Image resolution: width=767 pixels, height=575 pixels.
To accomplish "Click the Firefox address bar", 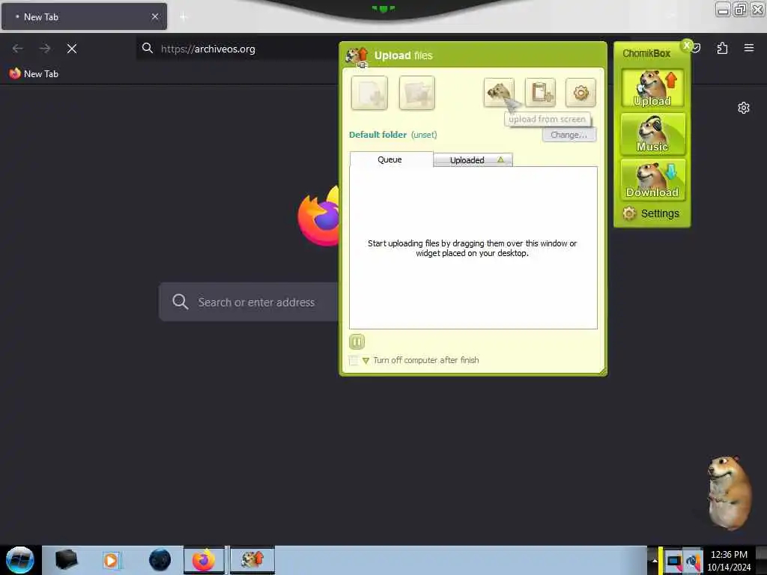I will (x=237, y=49).
